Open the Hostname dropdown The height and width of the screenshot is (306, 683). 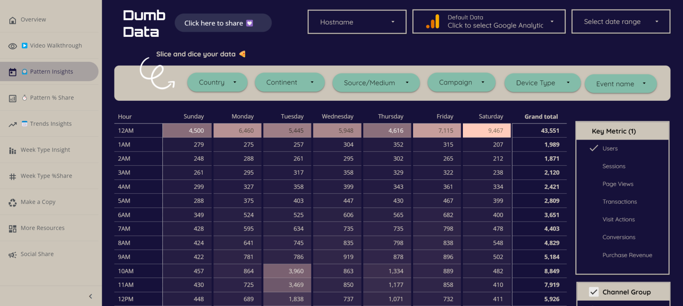click(x=357, y=22)
